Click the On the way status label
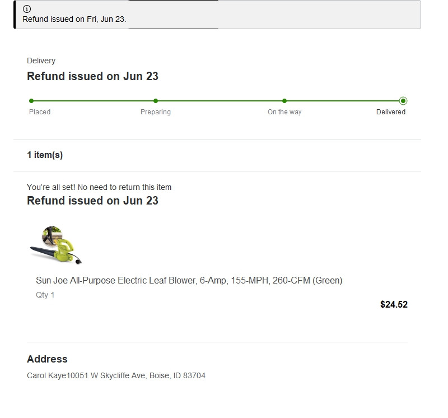Screen dimensions: 448x418 tap(284, 112)
